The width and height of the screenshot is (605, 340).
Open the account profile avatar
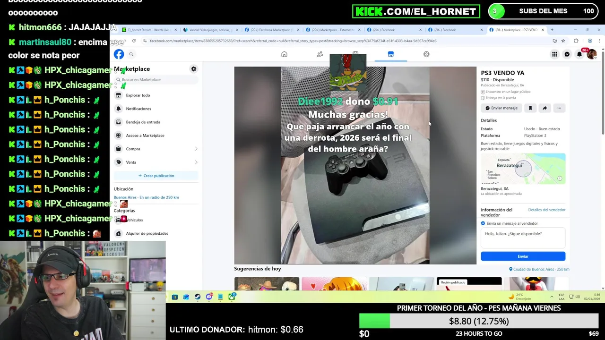click(592, 54)
